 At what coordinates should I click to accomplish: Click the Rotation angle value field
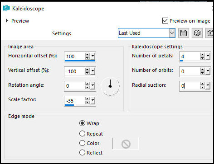[74, 86]
